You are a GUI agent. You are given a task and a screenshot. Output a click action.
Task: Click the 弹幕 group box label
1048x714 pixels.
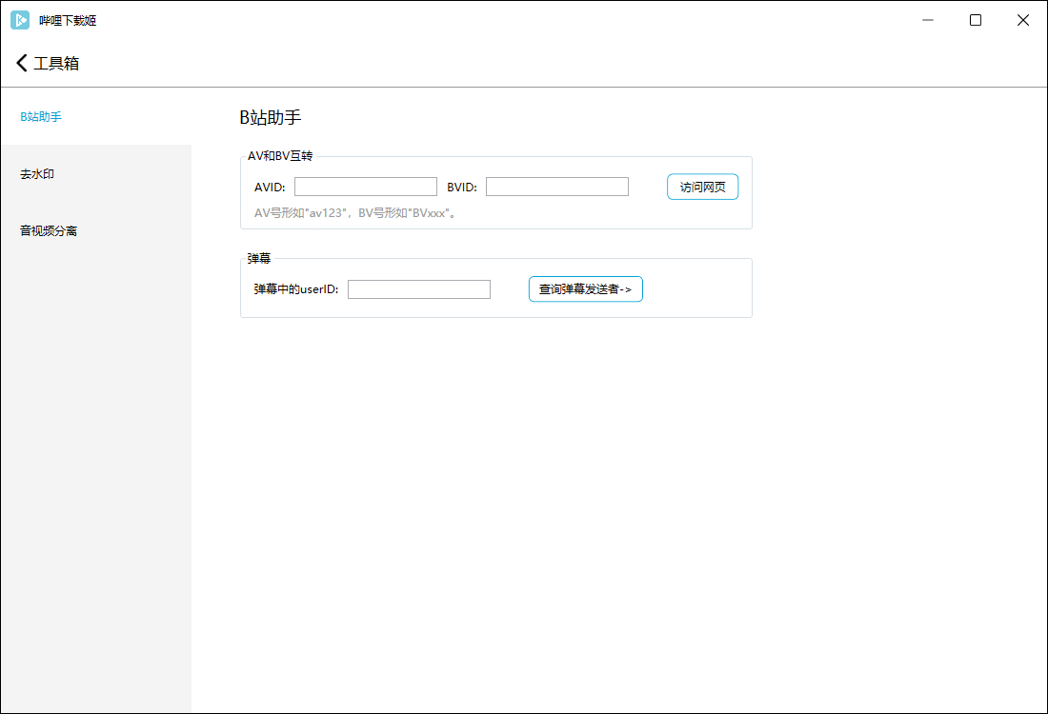pos(259,259)
